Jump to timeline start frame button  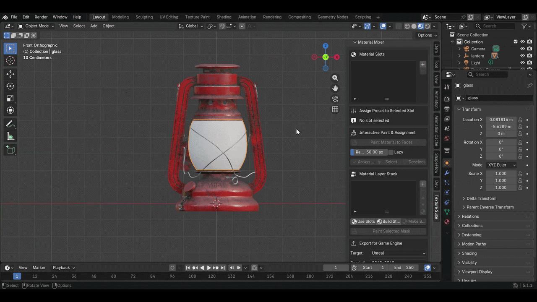click(188, 268)
